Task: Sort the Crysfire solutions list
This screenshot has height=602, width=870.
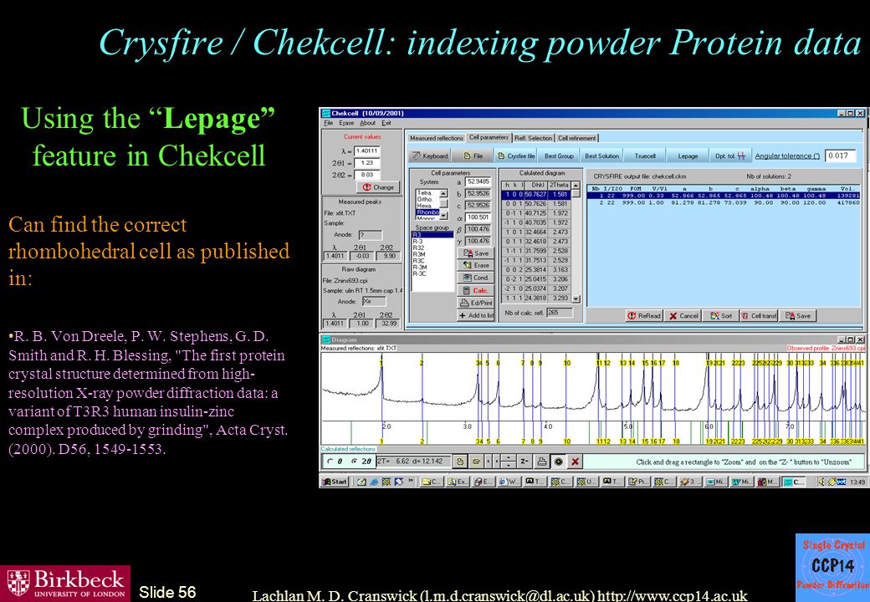Action: click(x=721, y=316)
